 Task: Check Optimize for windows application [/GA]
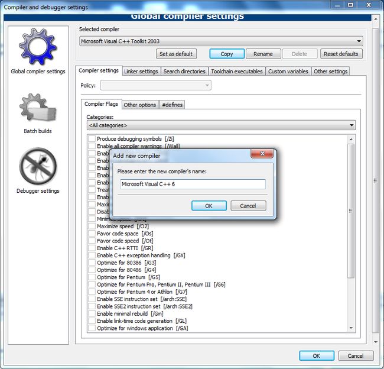(92, 328)
